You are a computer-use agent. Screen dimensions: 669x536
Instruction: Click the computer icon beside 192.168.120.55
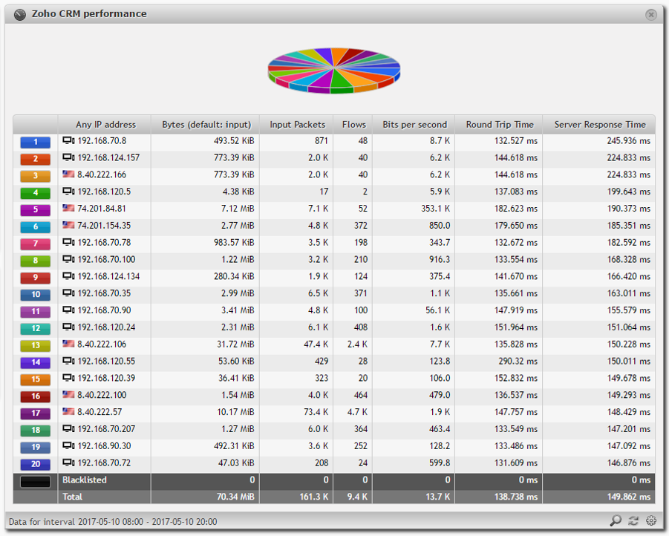pos(68,361)
